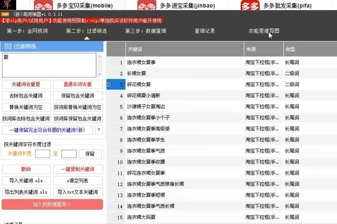
Task: Click the 导入txt文本关键词 button
Action: point(78,192)
